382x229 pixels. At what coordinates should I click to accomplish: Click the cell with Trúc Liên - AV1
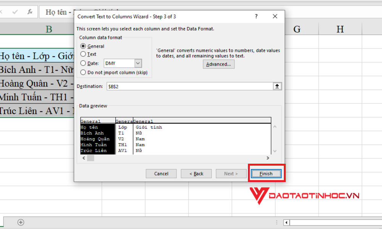(37, 111)
